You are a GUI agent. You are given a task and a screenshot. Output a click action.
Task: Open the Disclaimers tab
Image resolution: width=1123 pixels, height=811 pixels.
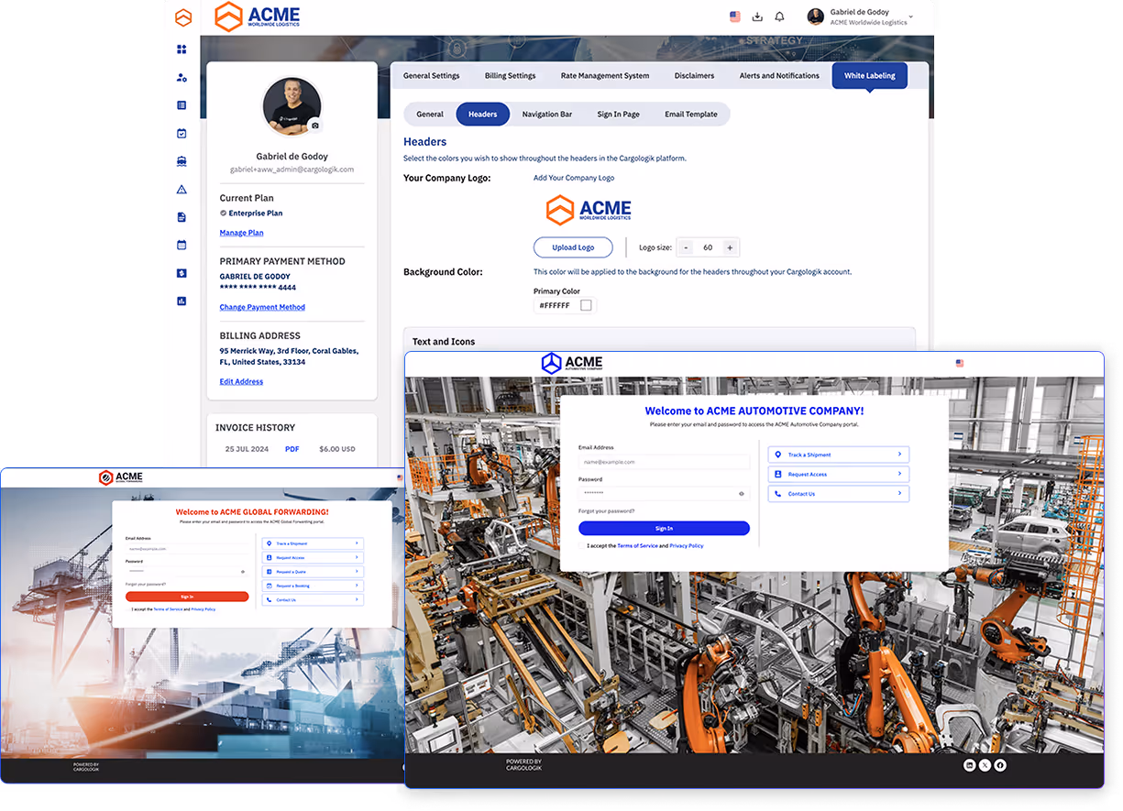[694, 76]
